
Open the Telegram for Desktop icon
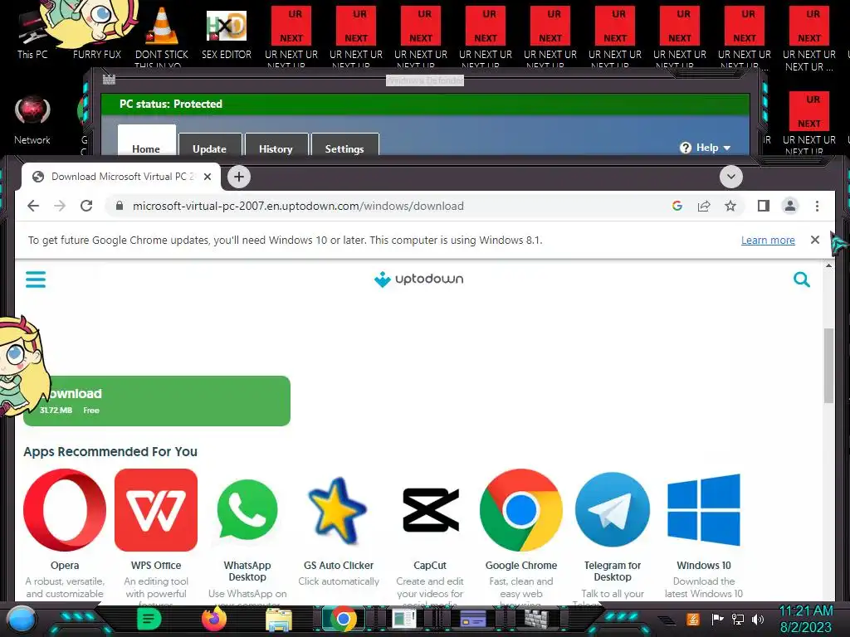(x=613, y=510)
